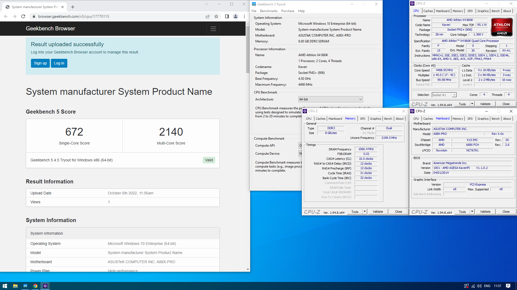The width and height of the screenshot is (517, 290).
Task: Open Geekbench Browser home link
Action: coord(50,28)
